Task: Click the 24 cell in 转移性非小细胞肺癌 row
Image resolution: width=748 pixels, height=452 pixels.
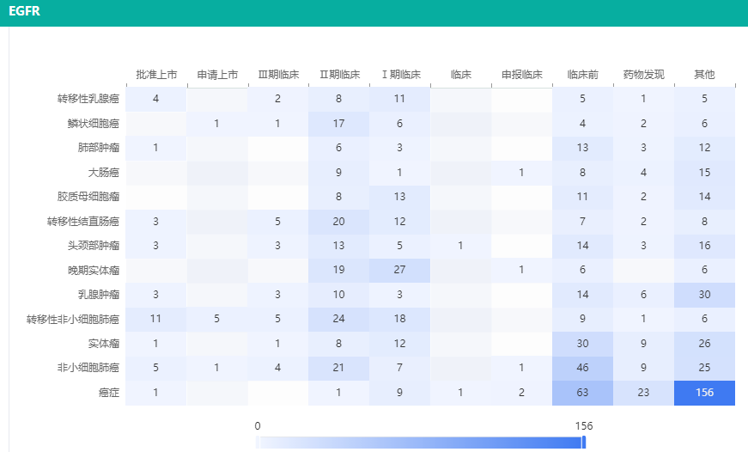Action: coord(338,319)
